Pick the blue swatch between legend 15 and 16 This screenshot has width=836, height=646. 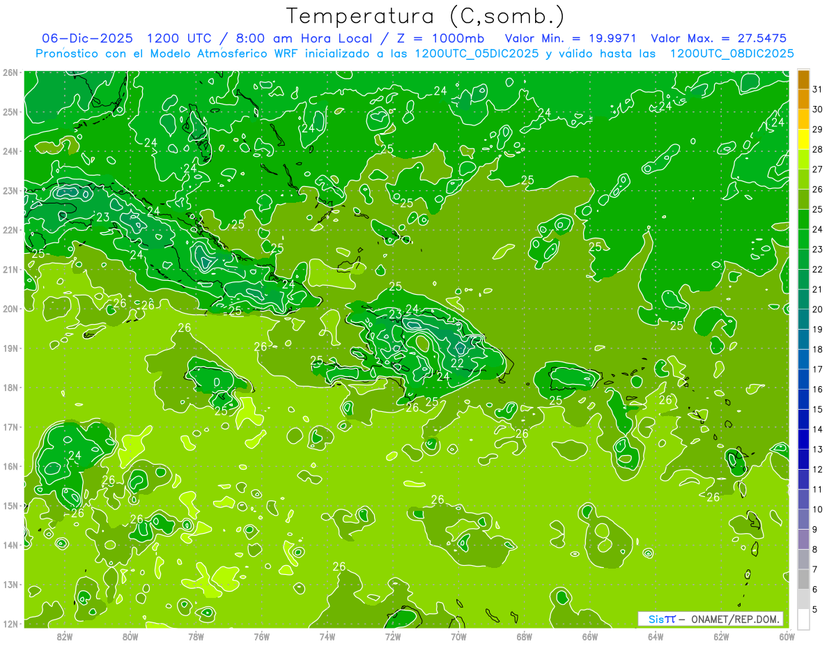tap(803, 399)
